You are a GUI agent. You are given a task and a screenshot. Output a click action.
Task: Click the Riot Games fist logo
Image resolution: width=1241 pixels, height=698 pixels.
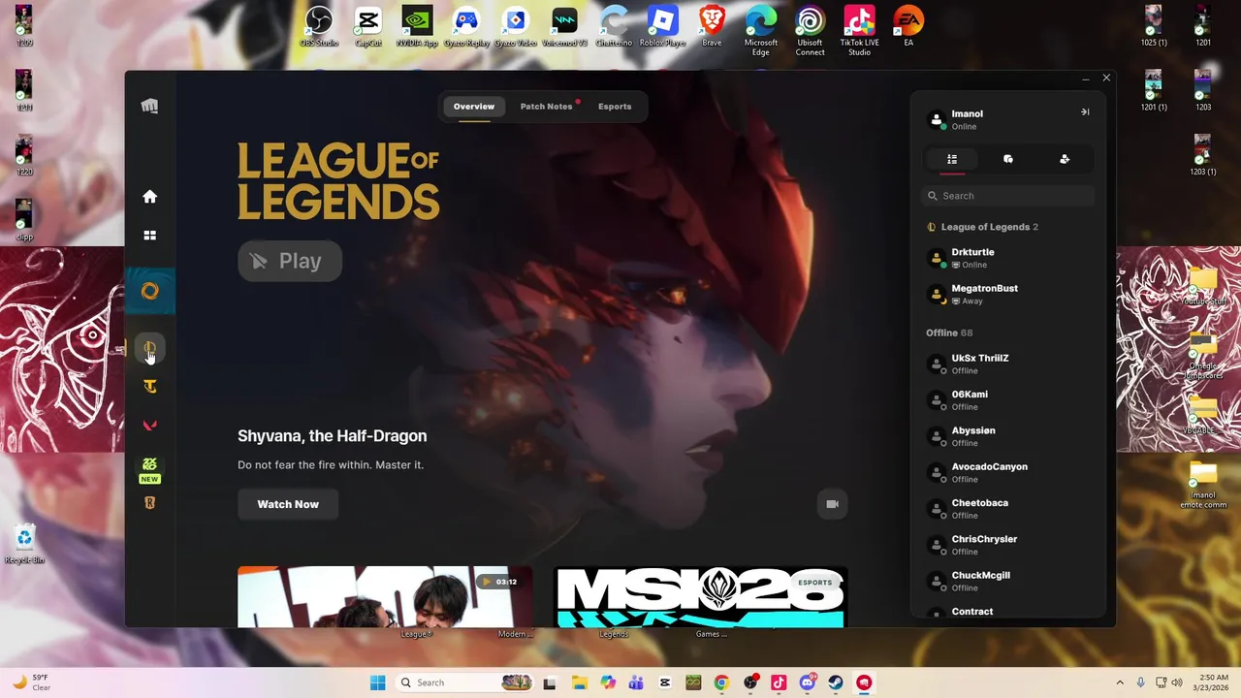point(149,107)
